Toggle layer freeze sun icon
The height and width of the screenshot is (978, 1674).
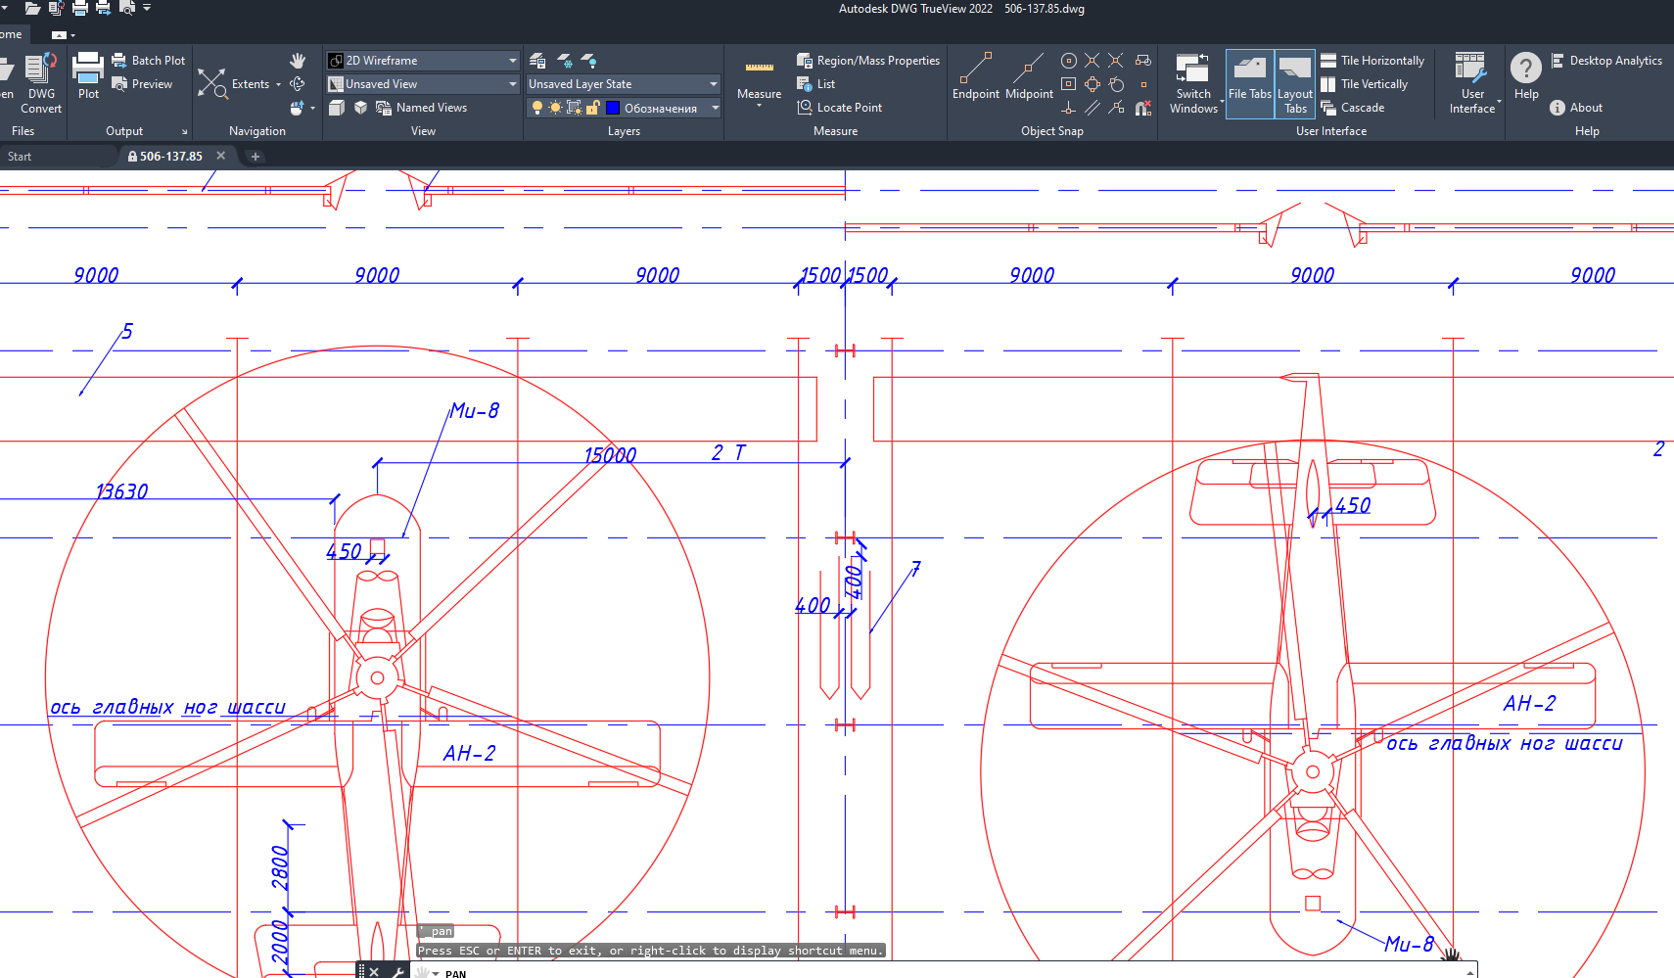point(555,108)
